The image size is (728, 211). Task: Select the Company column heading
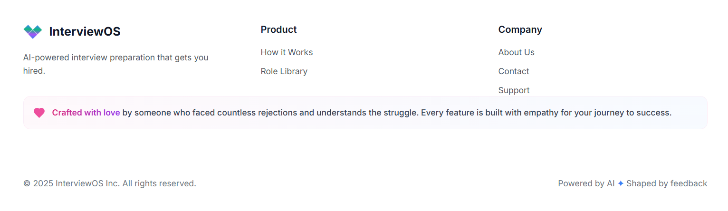click(x=520, y=29)
